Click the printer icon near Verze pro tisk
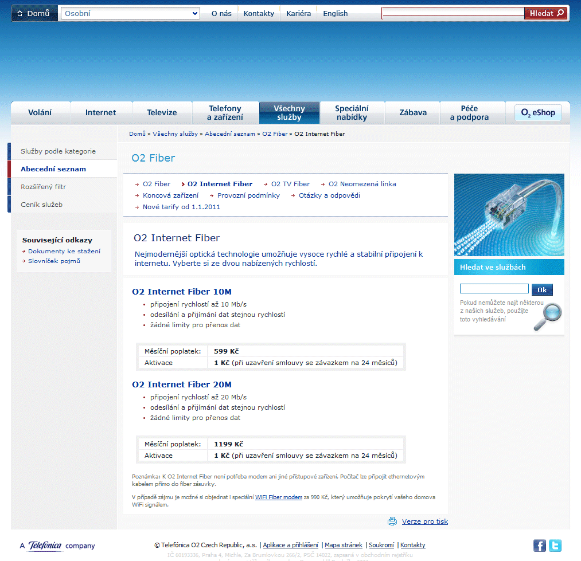Image resolution: width=581 pixels, height=561 pixels. [x=392, y=521]
